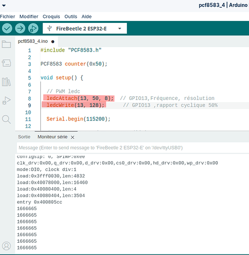Open the user account profile icon
This screenshot has height=255, width=249.
(7, 246)
